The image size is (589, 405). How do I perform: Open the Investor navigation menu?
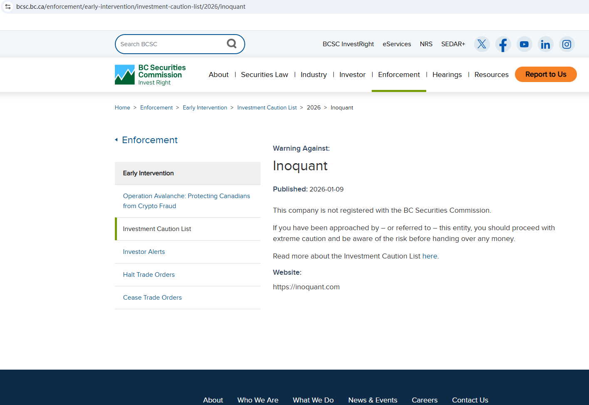pos(352,75)
